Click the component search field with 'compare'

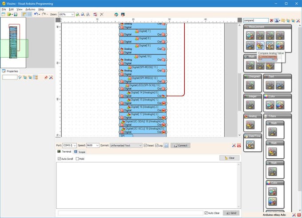(x=256, y=20)
